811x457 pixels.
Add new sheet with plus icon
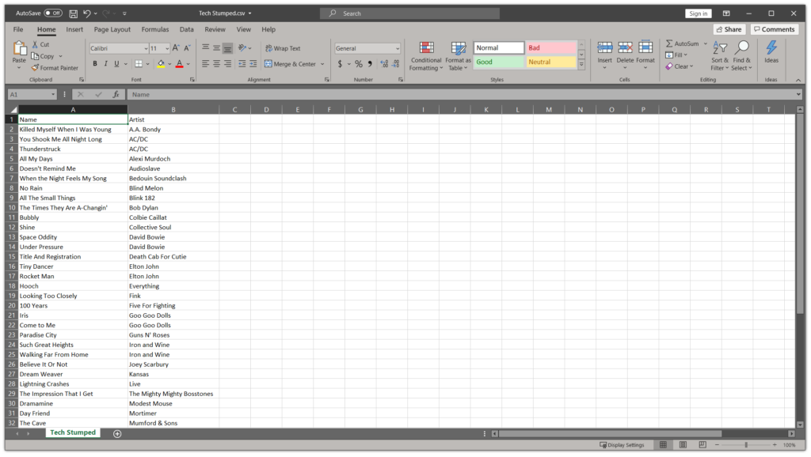[117, 434]
